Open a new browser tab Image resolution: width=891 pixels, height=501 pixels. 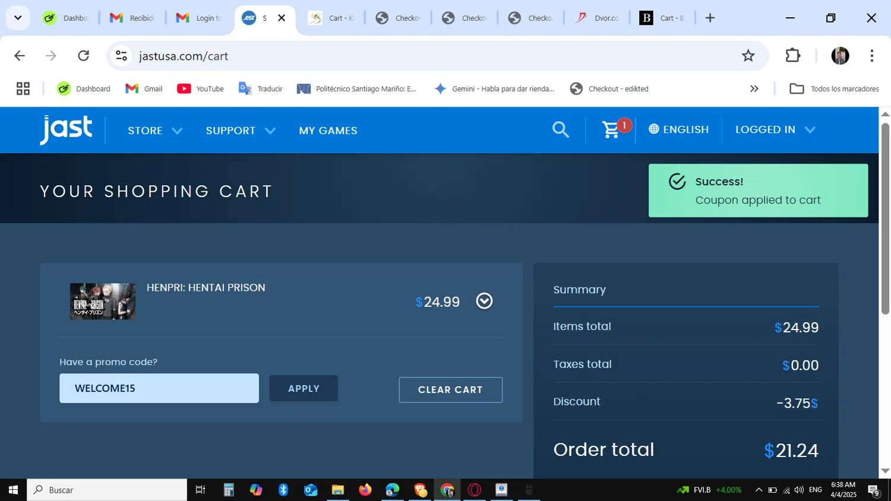pos(710,18)
